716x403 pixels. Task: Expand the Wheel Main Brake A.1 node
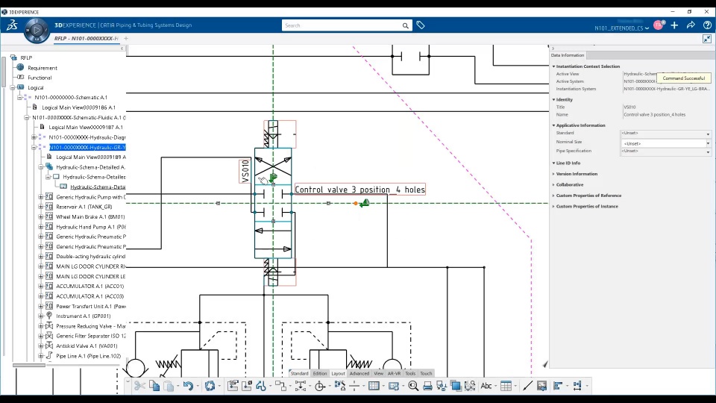point(40,216)
